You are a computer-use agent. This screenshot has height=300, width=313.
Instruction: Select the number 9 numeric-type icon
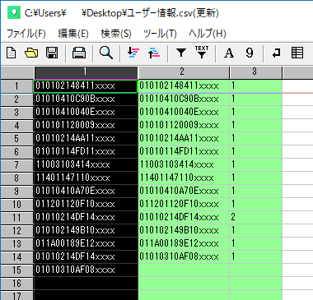point(250,53)
